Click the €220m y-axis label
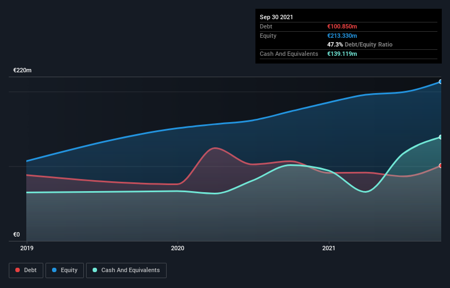Image resolution: width=450 pixels, height=288 pixels. [22, 71]
